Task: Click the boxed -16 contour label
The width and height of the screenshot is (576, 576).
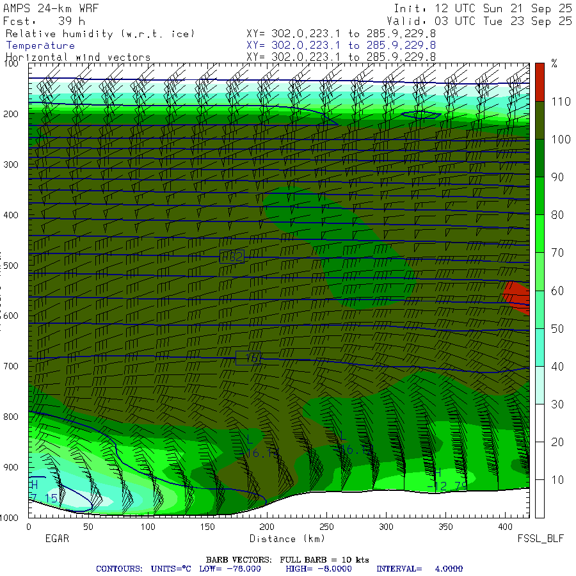Action: (x=248, y=358)
